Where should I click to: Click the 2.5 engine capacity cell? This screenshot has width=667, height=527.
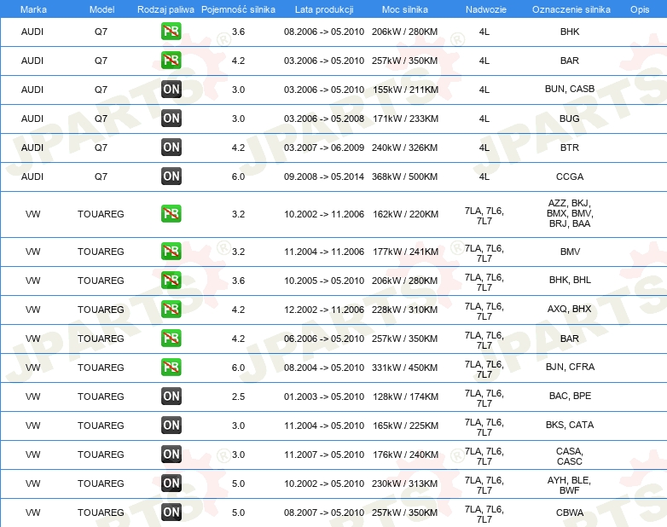coord(238,397)
